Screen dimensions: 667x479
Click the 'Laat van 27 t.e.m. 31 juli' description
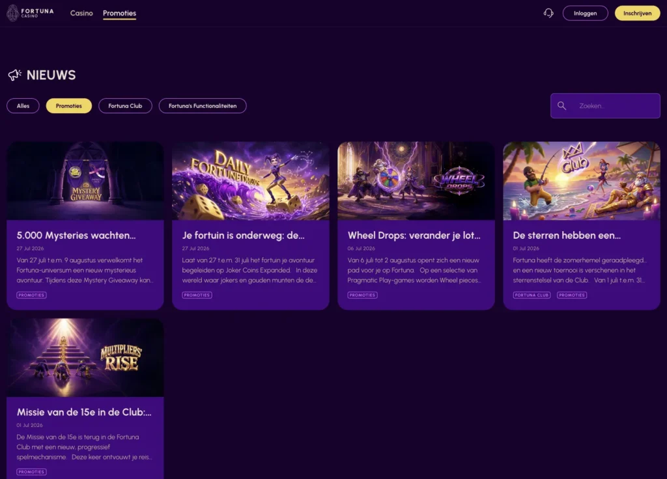[x=249, y=270]
